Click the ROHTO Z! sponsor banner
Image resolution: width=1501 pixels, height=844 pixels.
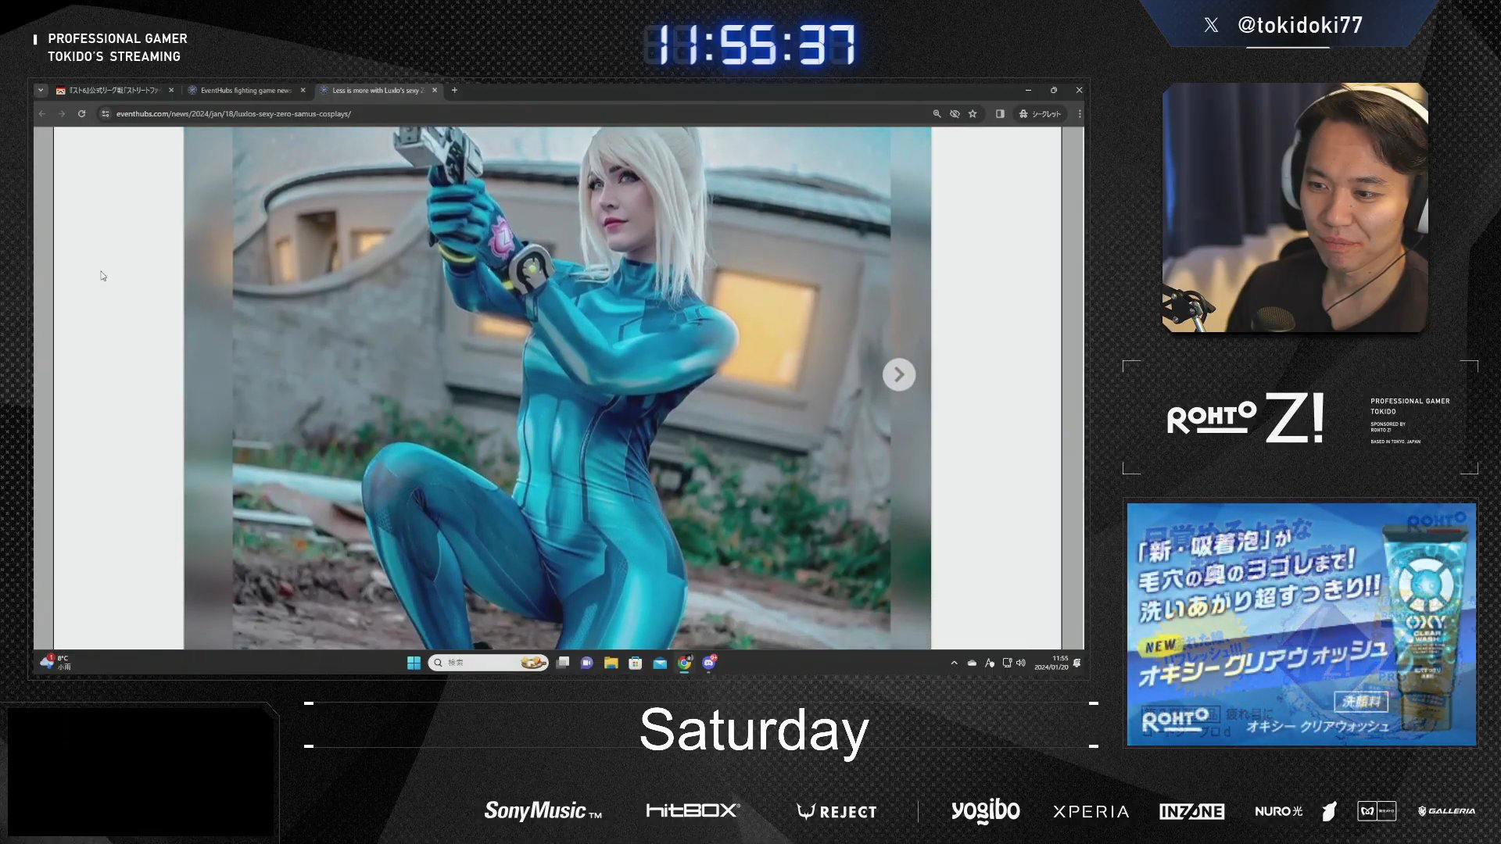coord(1300,417)
